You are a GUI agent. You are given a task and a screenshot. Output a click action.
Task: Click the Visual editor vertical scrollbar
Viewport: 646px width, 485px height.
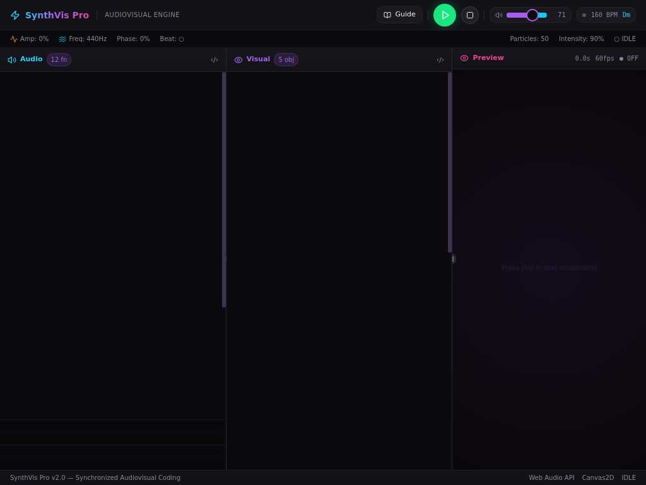click(450, 162)
